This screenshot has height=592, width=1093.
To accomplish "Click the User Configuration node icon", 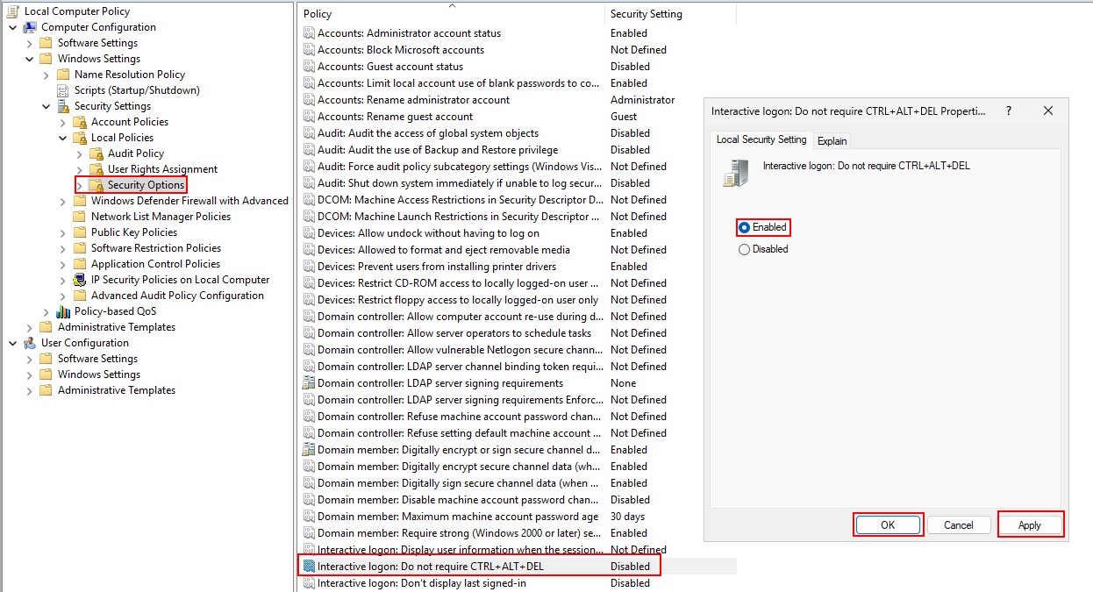I will click(30, 343).
